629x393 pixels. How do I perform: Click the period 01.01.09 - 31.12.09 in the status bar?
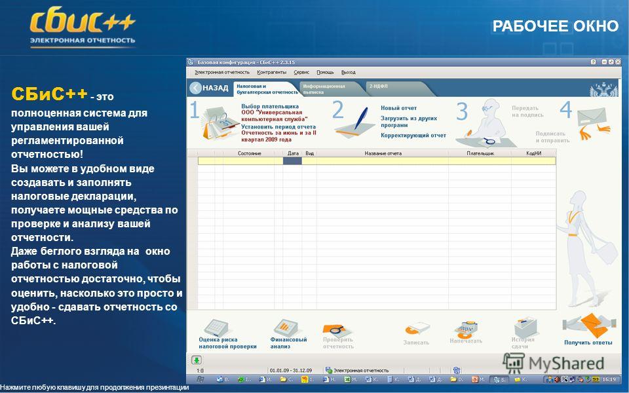point(290,370)
